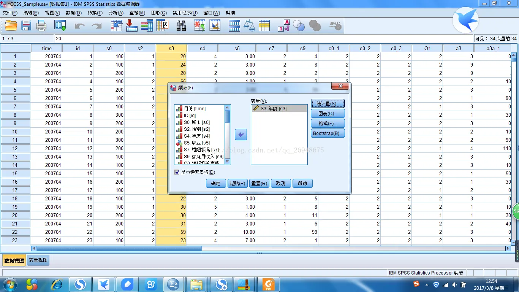
Task: Click the Bootstrap(B)... button
Action: (328, 133)
